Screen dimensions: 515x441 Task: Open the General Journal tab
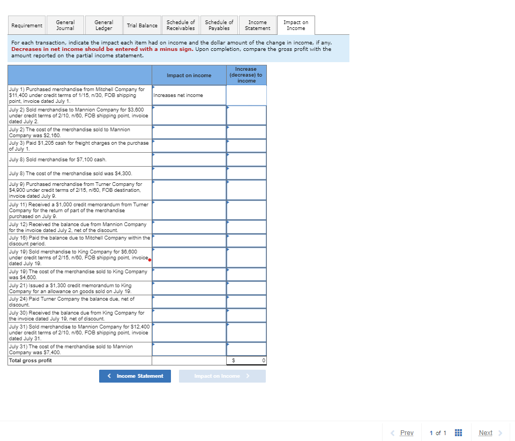click(65, 25)
